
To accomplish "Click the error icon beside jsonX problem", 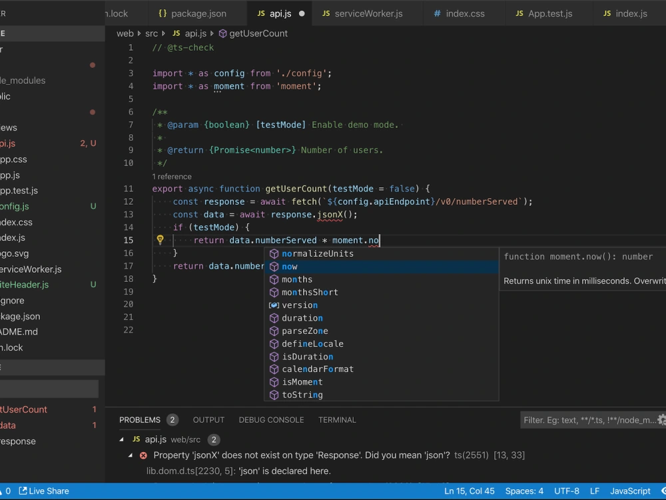I will (x=144, y=455).
